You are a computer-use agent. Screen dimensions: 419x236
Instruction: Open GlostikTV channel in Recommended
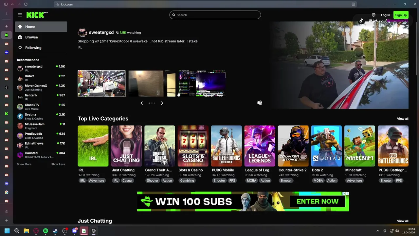pyautogui.click(x=41, y=107)
